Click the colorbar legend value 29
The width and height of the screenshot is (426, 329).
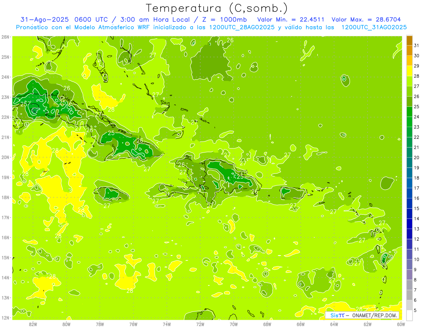pos(417,66)
